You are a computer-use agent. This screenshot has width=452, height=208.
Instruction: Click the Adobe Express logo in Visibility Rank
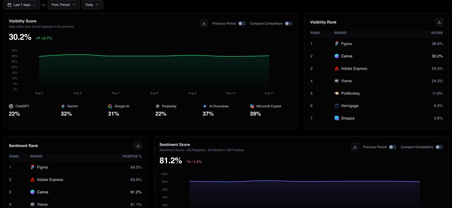click(337, 68)
